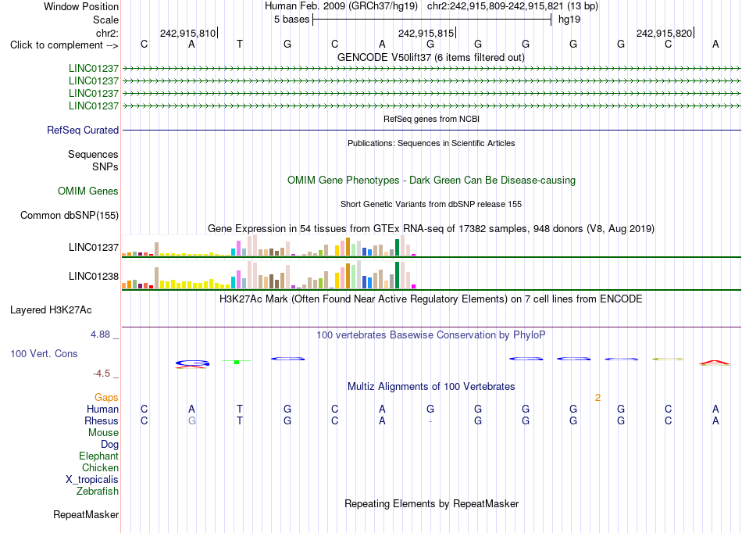Screen dimensions: 742x533
Task: Click the Chicken species label
Action: [100, 467]
